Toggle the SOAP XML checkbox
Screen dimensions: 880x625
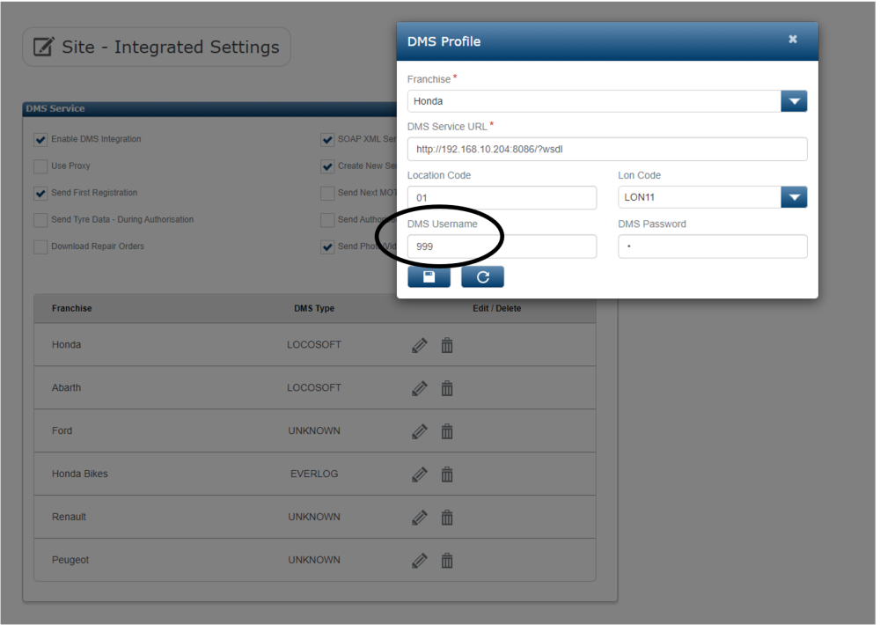[x=327, y=140]
